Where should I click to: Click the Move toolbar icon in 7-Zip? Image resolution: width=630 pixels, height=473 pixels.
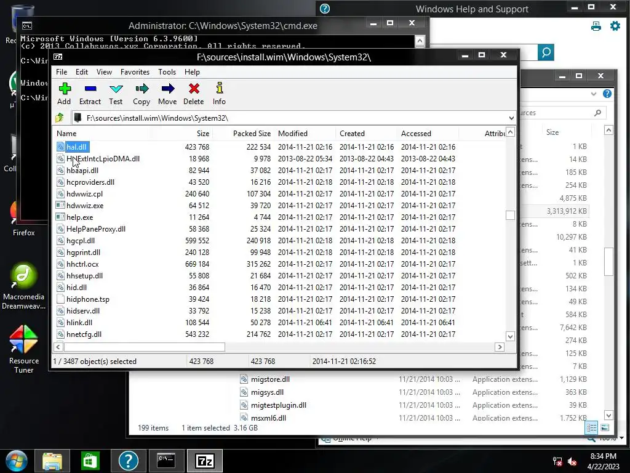(167, 89)
